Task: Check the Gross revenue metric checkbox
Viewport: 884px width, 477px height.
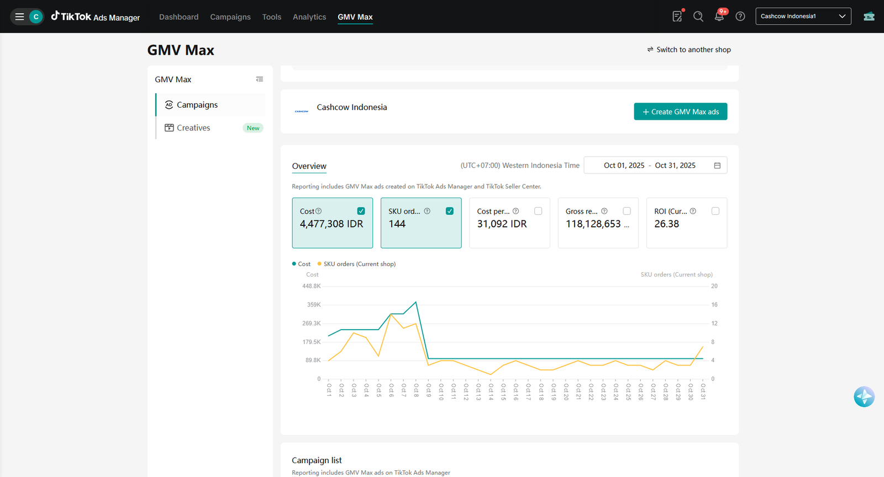Action: 627,211
